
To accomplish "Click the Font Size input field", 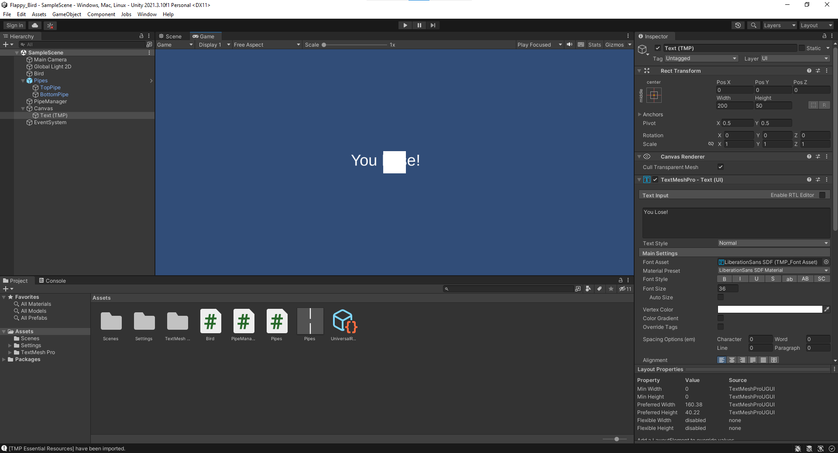I will 728,288.
